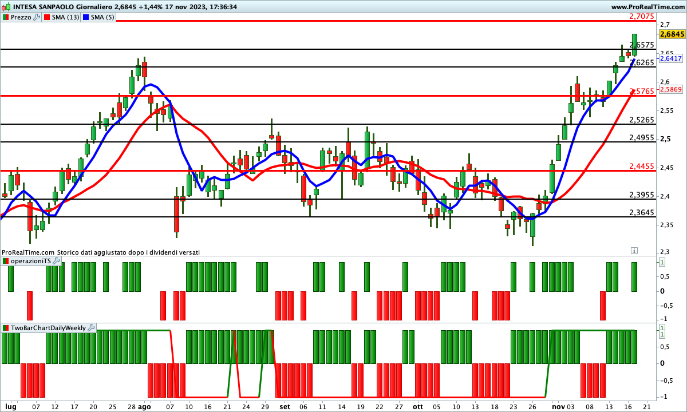Click the 0 tick on the TwoBarChartDailyWeekly axis
This screenshot has width=687, height=412.
pyautogui.click(x=662, y=363)
